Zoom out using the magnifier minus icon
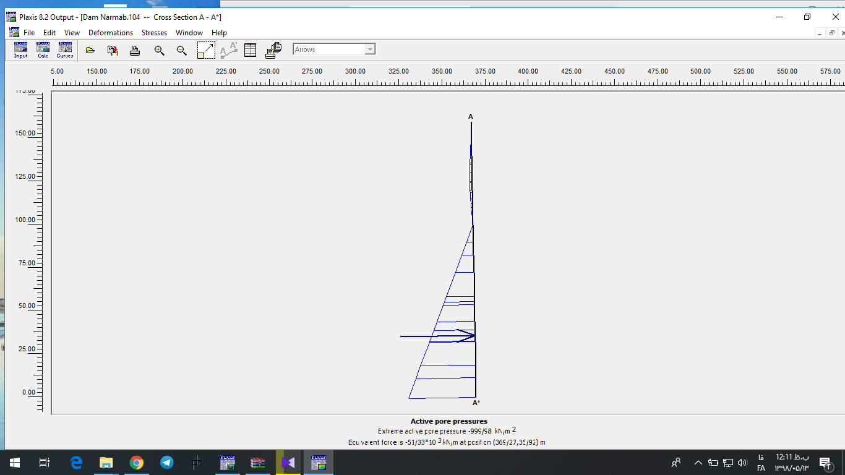This screenshot has height=475, width=845. click(x=181, y=50)
